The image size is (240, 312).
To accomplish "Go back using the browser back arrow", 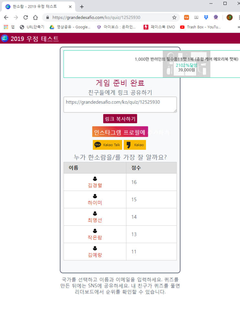I will tap(6, 17).
